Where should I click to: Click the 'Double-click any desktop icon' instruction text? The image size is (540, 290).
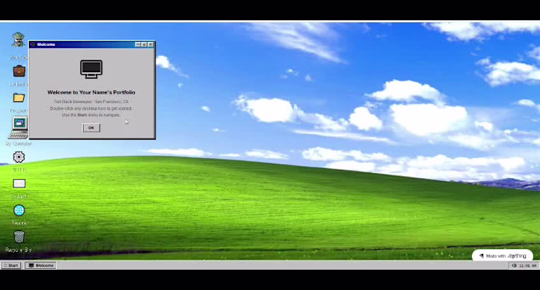(x=91, y=109)
